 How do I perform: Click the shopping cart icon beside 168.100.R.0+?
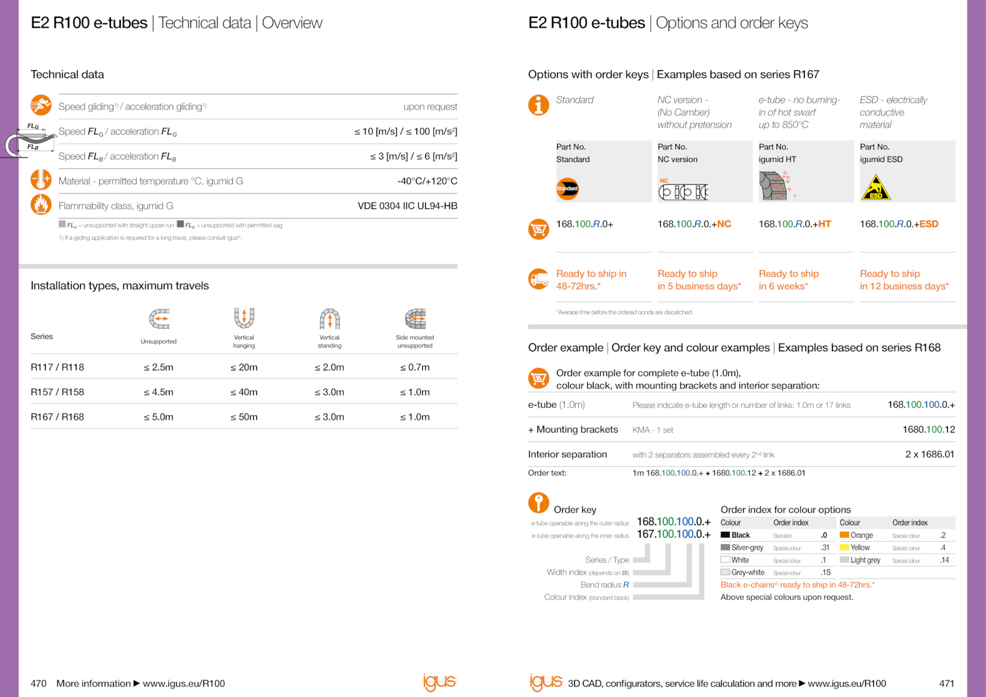click(x=539, y=229)
